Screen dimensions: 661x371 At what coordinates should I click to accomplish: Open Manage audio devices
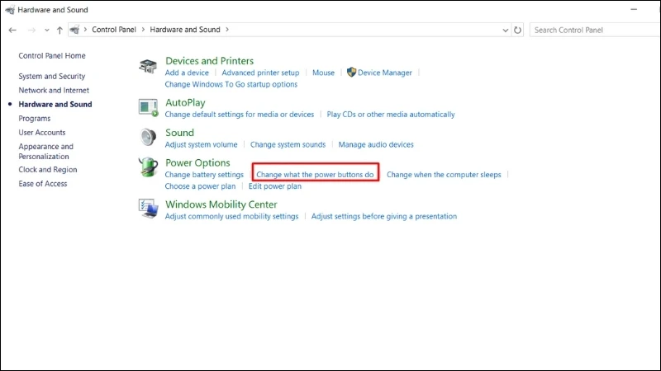(376, 144)
